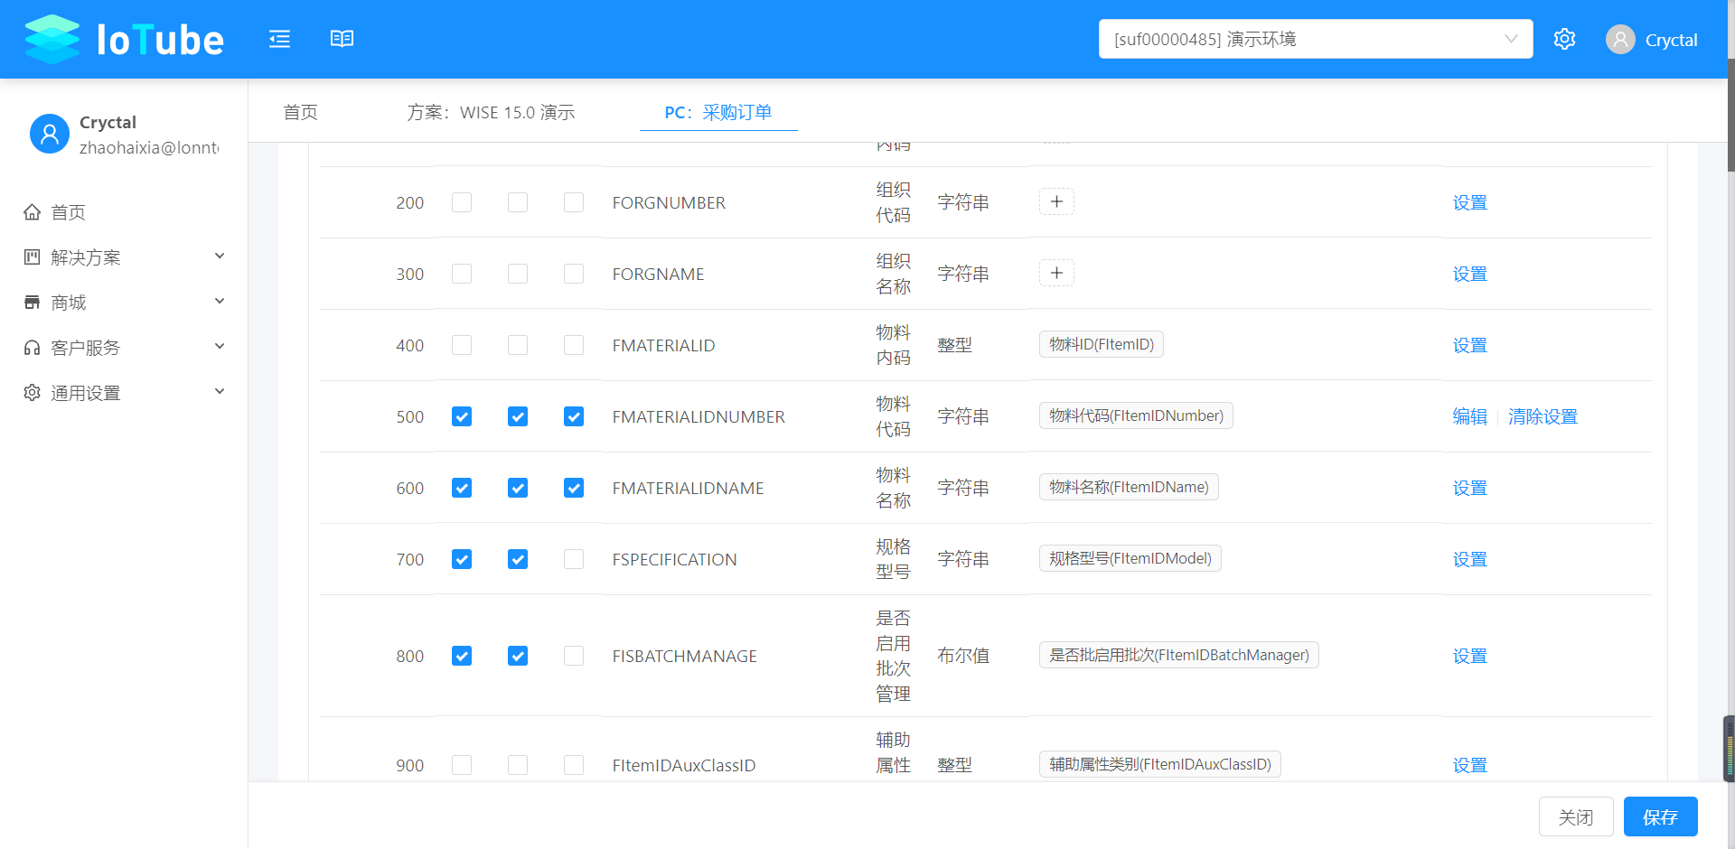Click the plus icon in FORGNUMBER row
Screen dimensions: 1735x849
tap(1056, 201)
